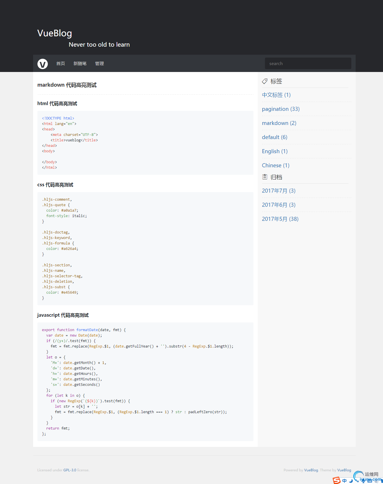383x484 pixels.
Task: Click the '<!DOCTYPE html>' code line
Action: pyautogui.click(x=58, y=118)
